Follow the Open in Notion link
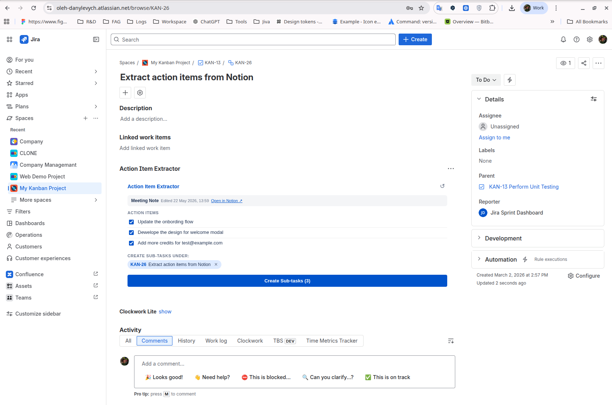This screenshot has width=612, height=405. (227, 201)
